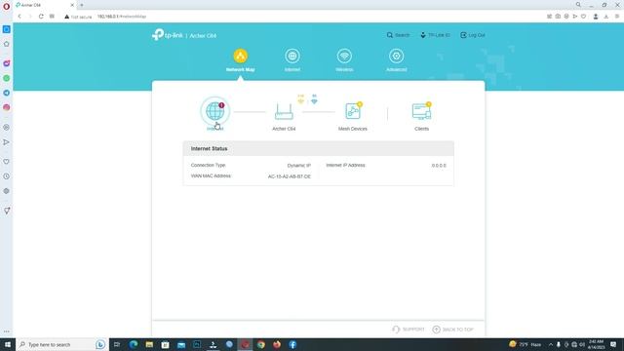This screenshot has width=624, height=351.
Task: Open the Advanced settings tab
Action: (397, 60)
